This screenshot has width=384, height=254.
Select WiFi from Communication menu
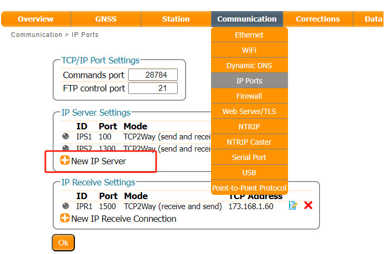pos(249,50)
